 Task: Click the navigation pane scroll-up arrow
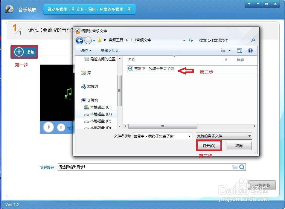(x=120, y=58)
